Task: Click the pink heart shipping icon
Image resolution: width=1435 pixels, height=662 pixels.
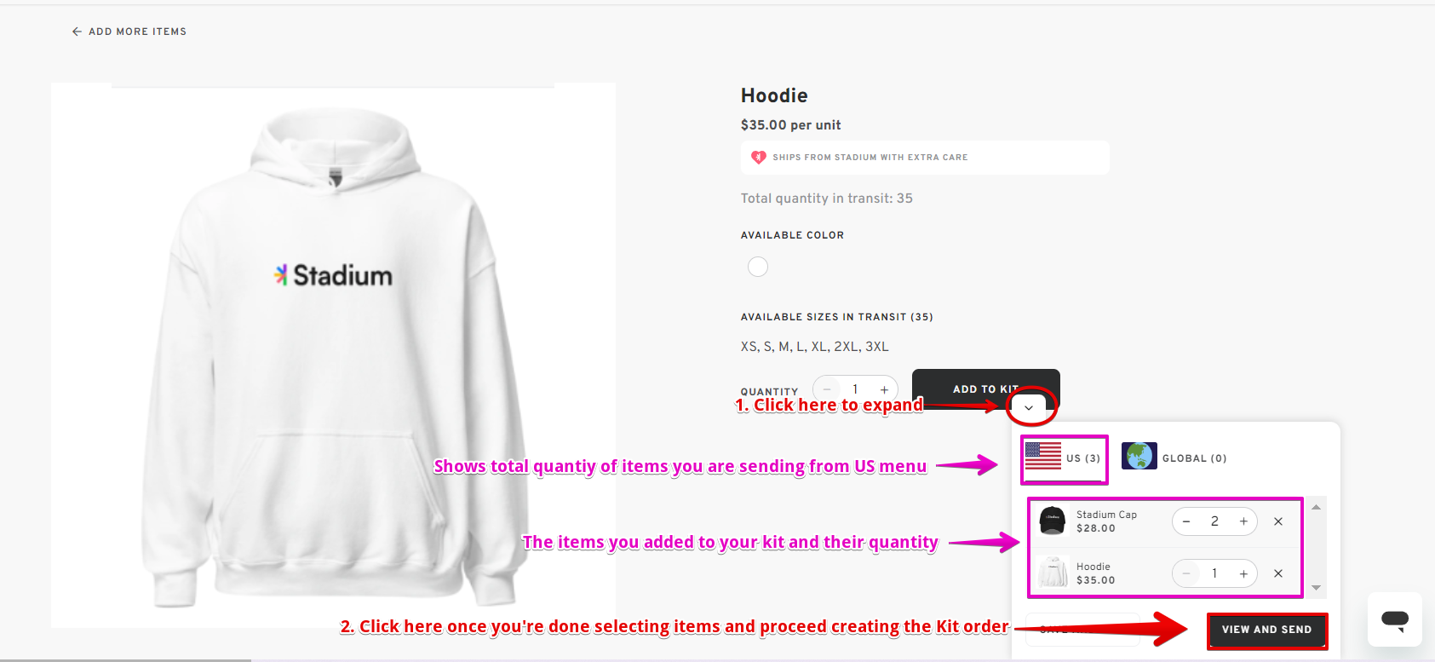Action: pyautogui.click(x=758, y=157)
